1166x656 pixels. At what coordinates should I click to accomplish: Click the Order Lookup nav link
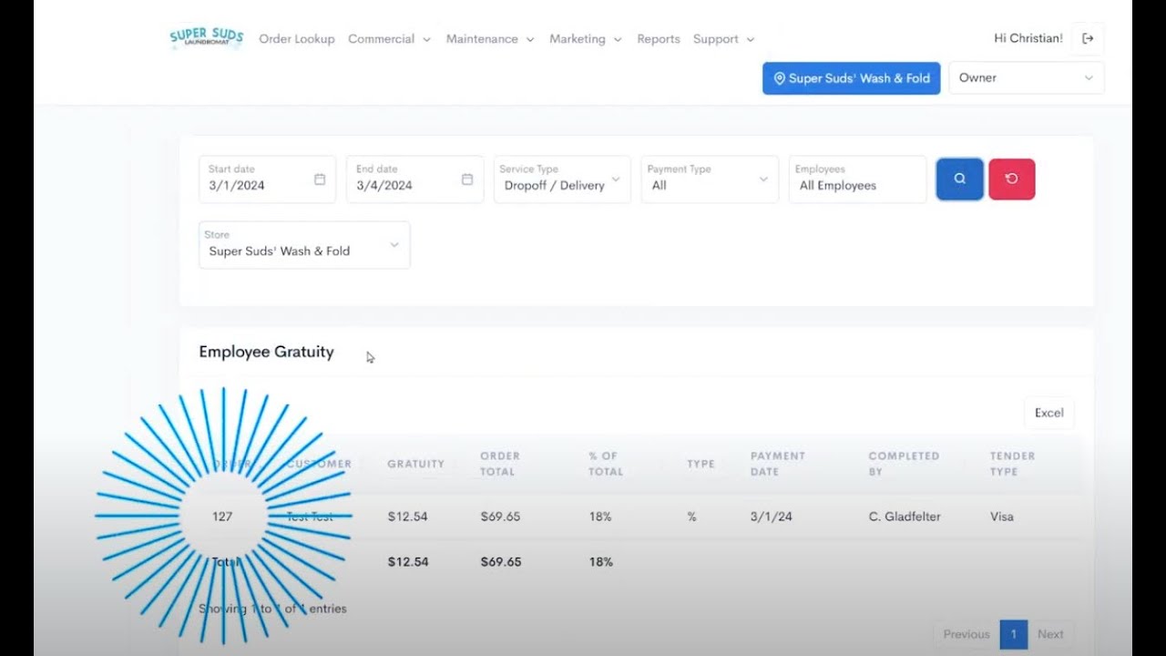tap(297, 39)
